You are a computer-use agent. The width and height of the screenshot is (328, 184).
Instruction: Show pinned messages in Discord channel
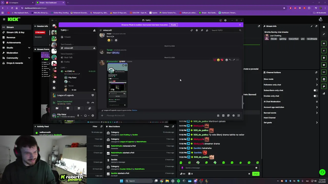(x=202, y=30)
